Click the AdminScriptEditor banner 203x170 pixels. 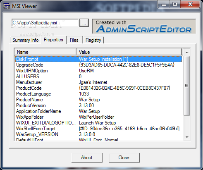144,26
